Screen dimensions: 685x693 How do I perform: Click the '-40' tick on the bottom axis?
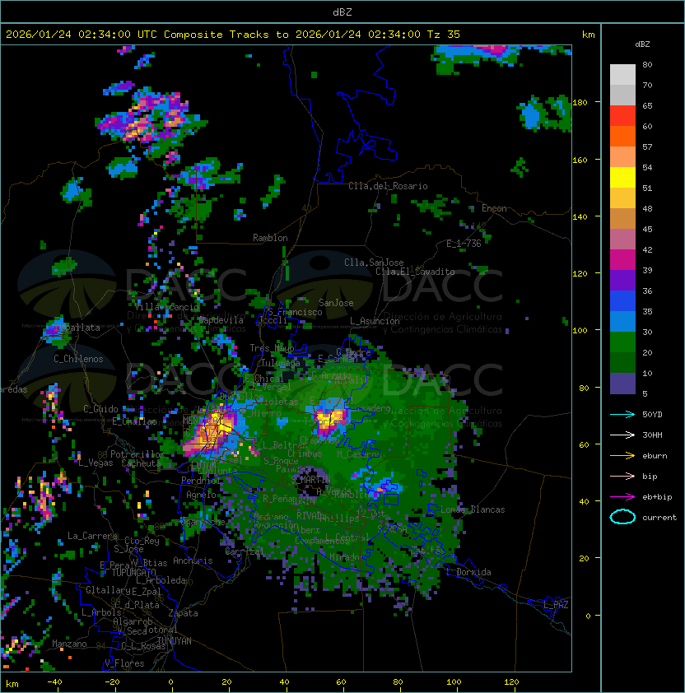(x=54, y=682)
